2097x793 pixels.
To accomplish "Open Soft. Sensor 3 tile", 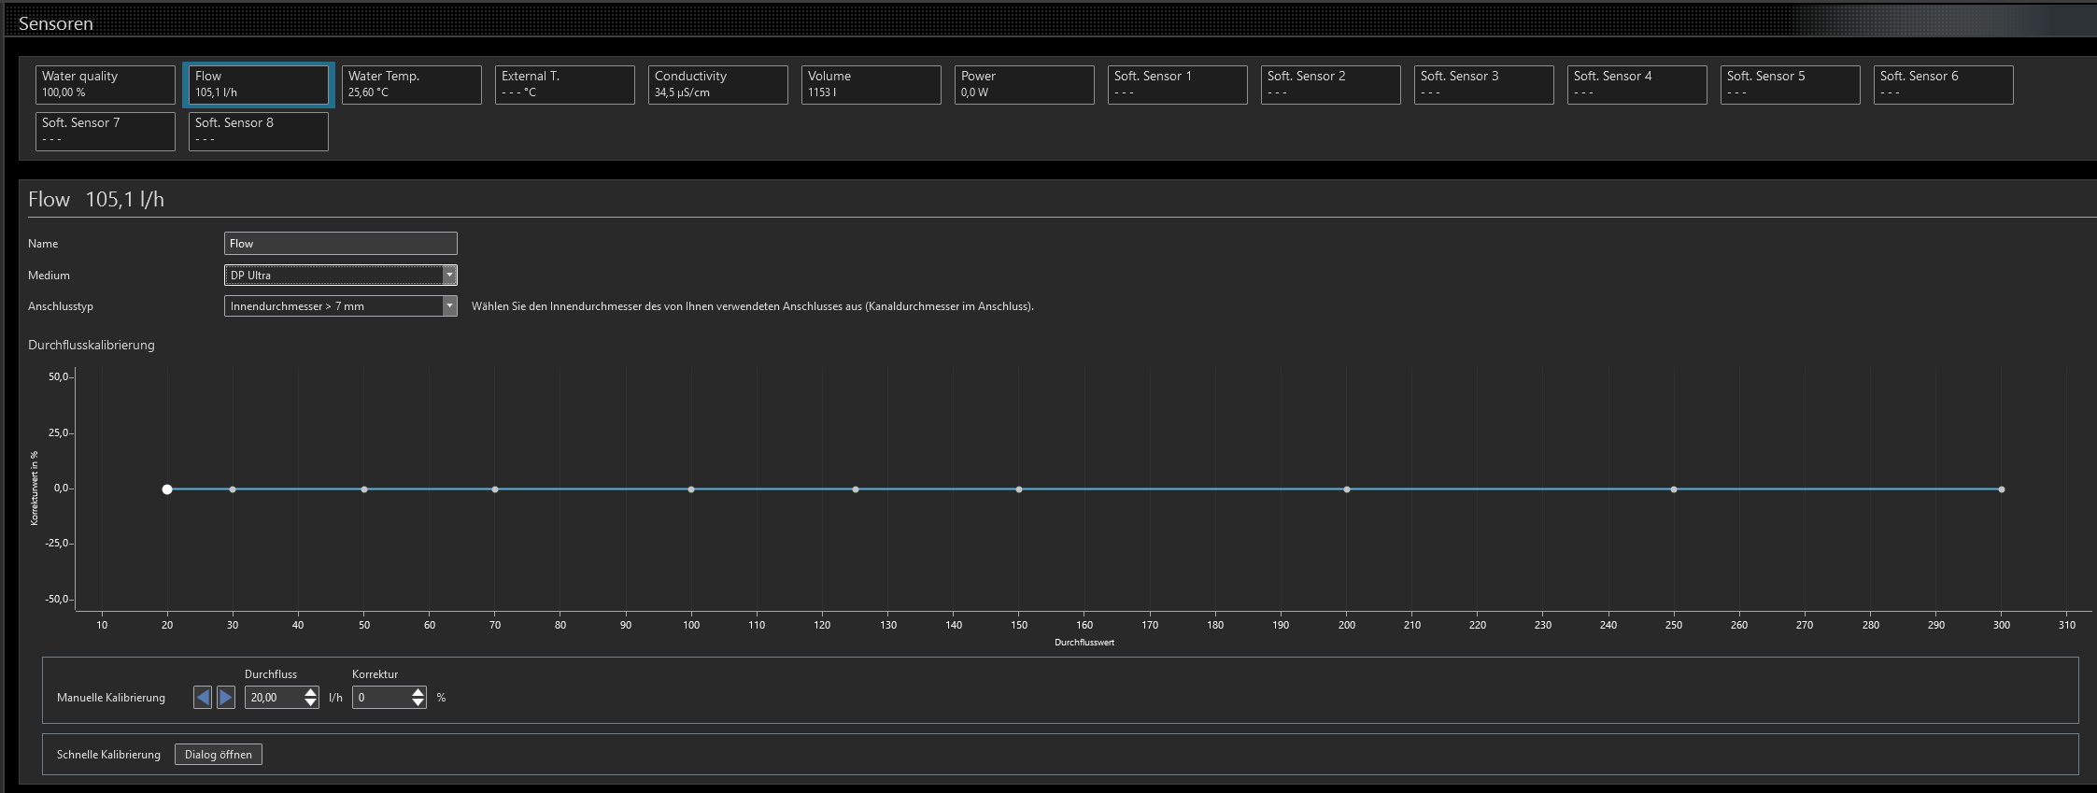I will coord(1483,84).
